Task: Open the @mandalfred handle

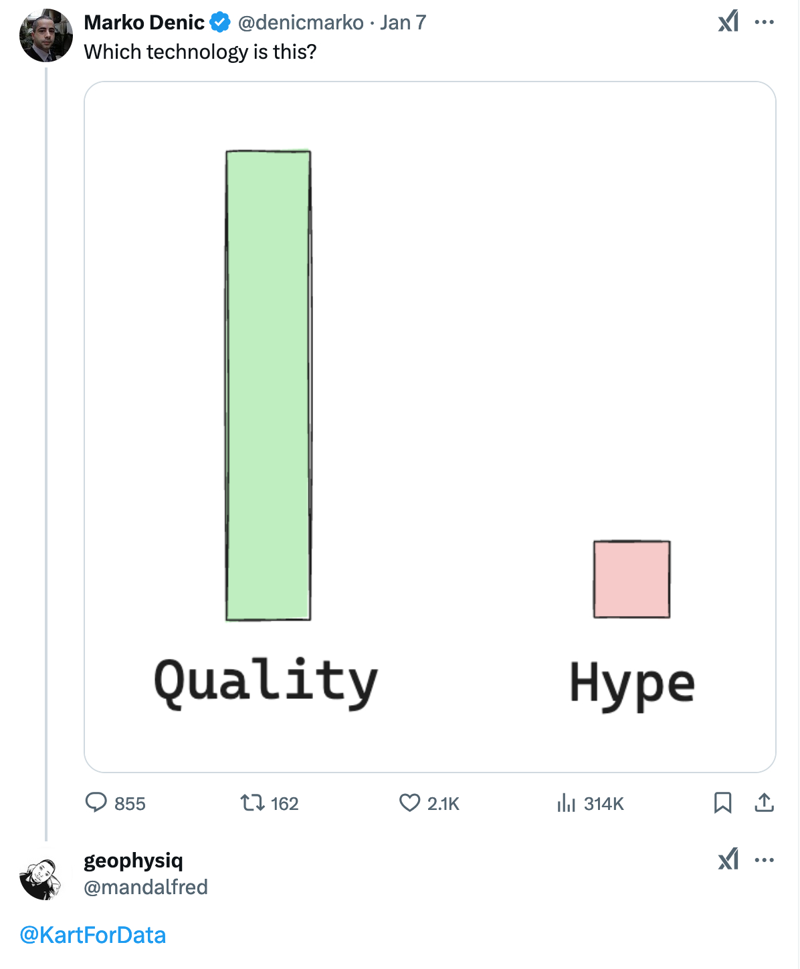Action: pos(146,887)
